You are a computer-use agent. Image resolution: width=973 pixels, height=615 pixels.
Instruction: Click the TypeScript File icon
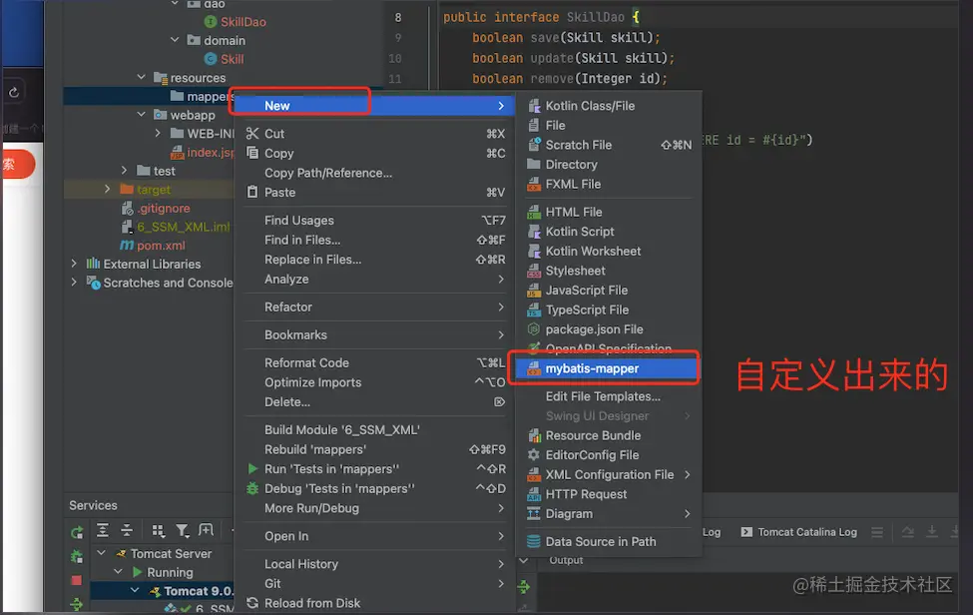point(534,309)
